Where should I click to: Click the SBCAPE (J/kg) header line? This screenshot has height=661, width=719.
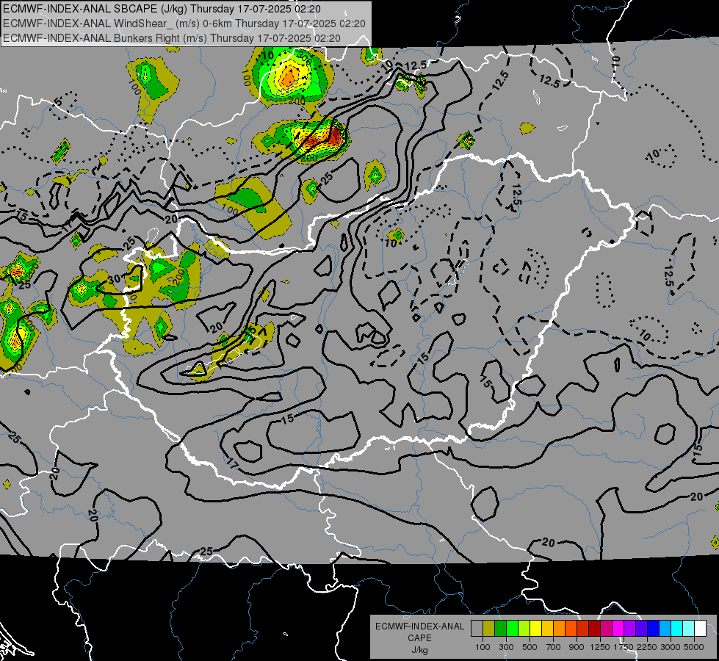[162, 9]
